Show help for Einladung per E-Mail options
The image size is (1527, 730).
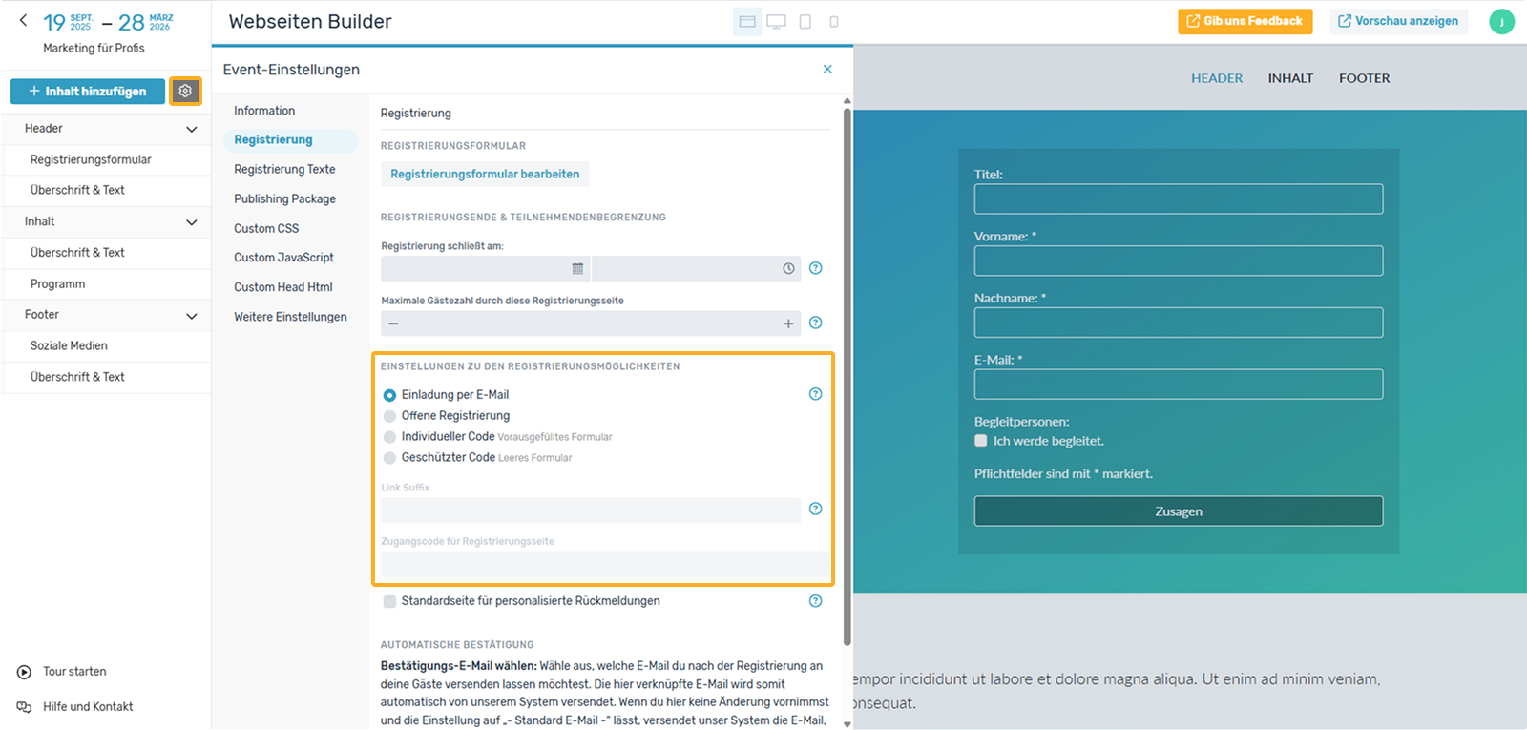(x=815, y=394)
